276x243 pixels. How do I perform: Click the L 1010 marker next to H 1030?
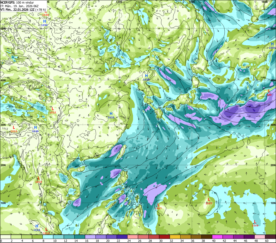(14, 129)
